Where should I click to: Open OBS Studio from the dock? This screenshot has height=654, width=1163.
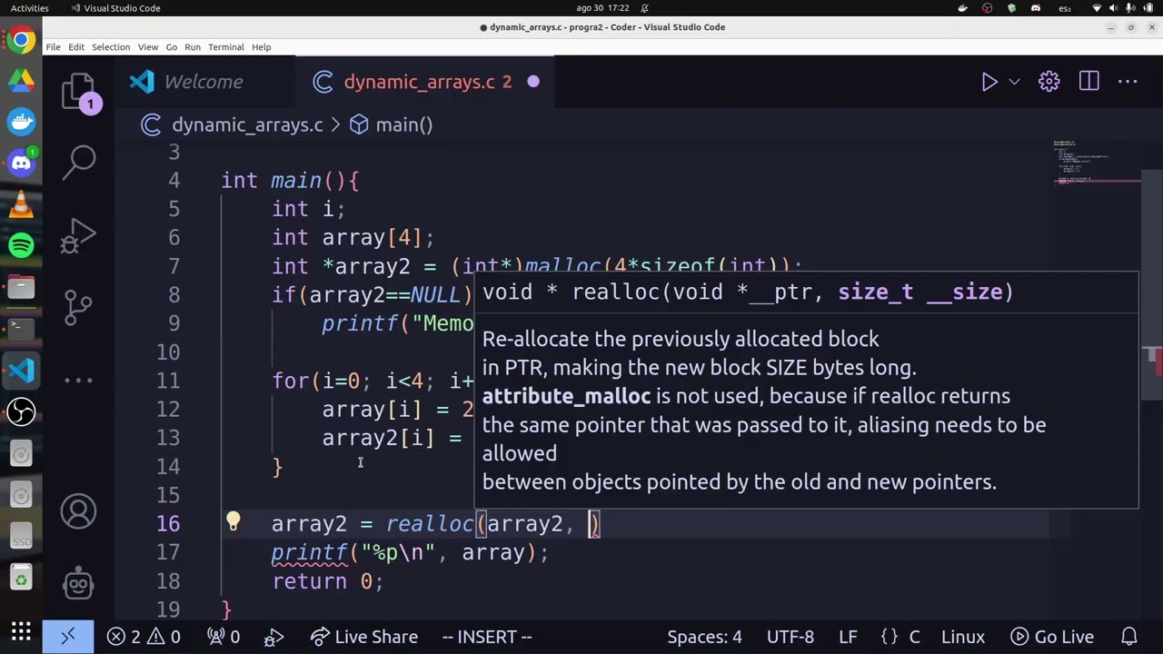(21, 412)
